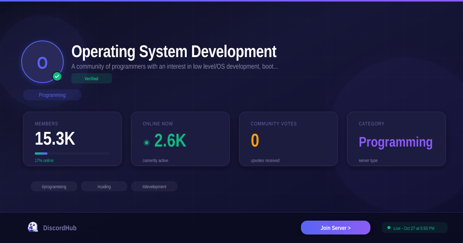Click the currently active caption
Image resolution: width=463 pixels, height=243 pixels.
155,160
